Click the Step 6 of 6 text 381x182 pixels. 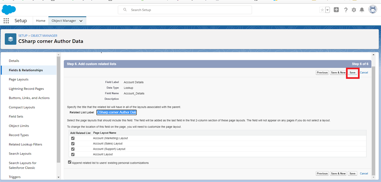[x=360, y=64]
